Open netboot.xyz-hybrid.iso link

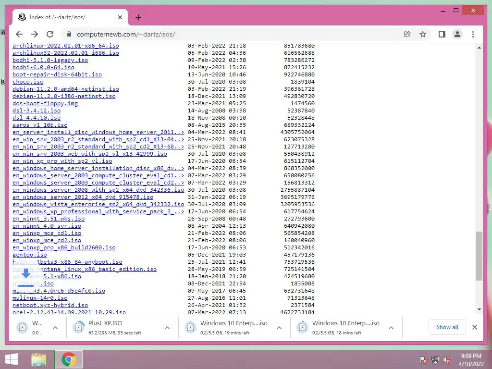coord(50,306)
